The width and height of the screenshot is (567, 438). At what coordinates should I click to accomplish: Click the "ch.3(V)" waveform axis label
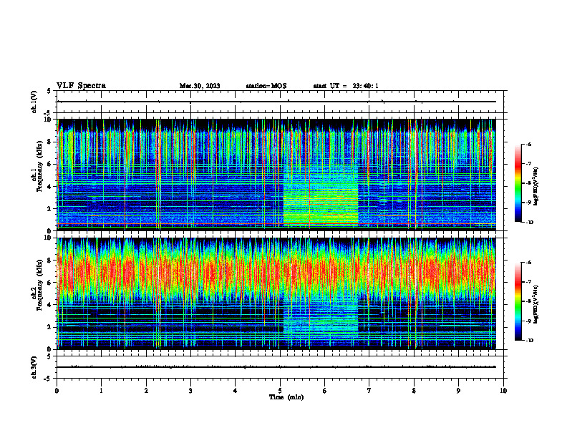tap(34, 367)
